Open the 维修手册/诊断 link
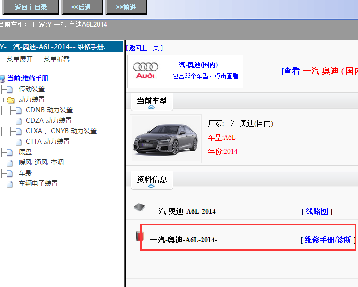 [x=328, y=240]
